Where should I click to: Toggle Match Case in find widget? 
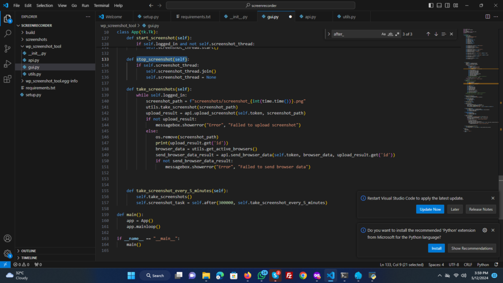pyautogui.click(x=384, y=34)
